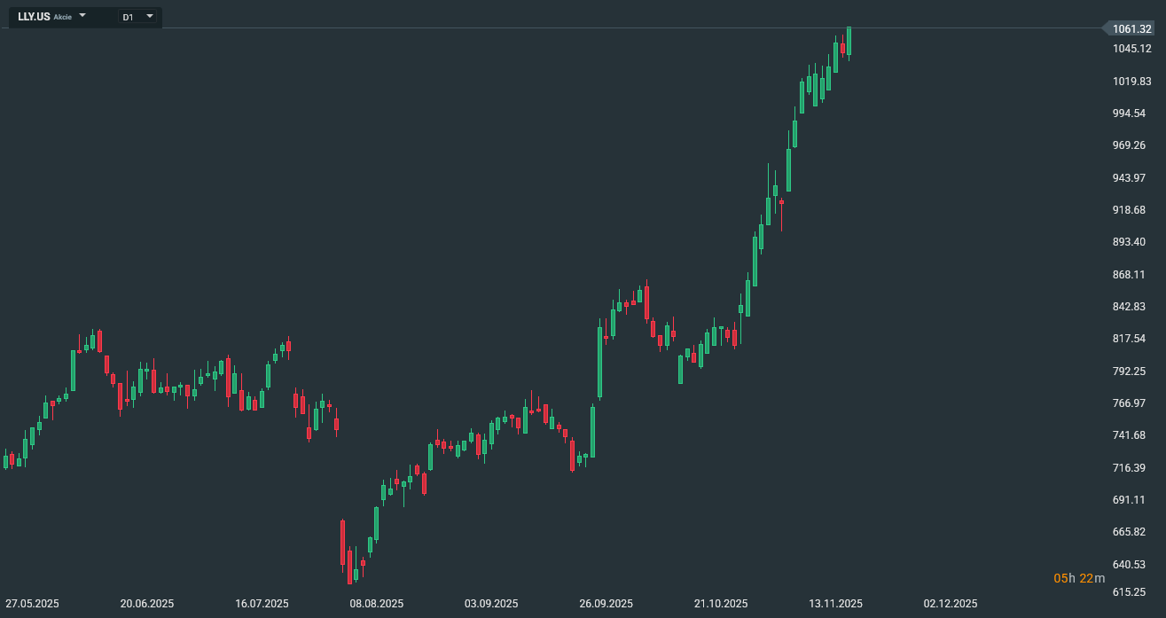Screen dimensions: 1166x618
Task: Click the current price tag 1061.32
Action: click(1131, 29)
